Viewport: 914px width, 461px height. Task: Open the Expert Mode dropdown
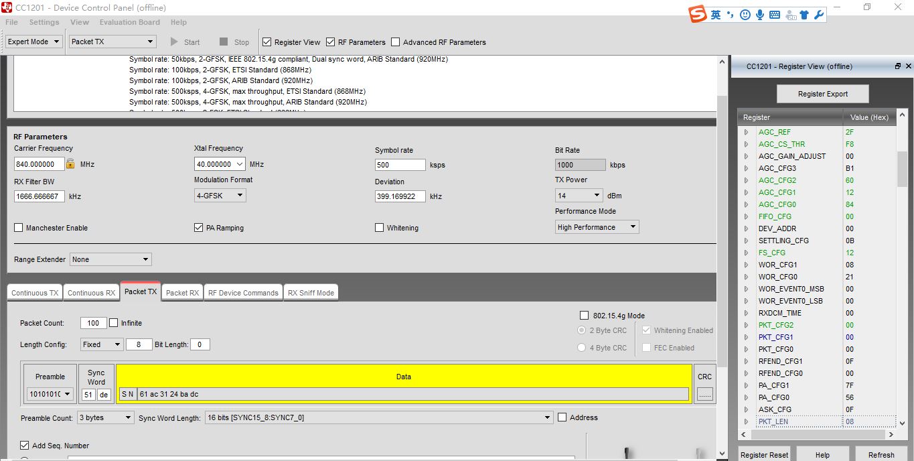tap(33, 42)
